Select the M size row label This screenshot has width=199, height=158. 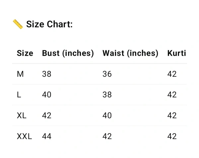(x=20, y=74)
